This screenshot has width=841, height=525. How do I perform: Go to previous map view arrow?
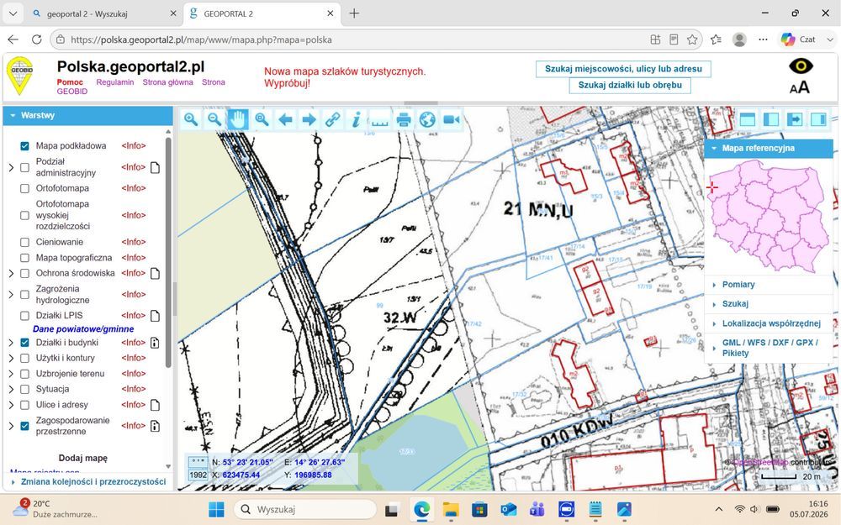pos(285,119)
